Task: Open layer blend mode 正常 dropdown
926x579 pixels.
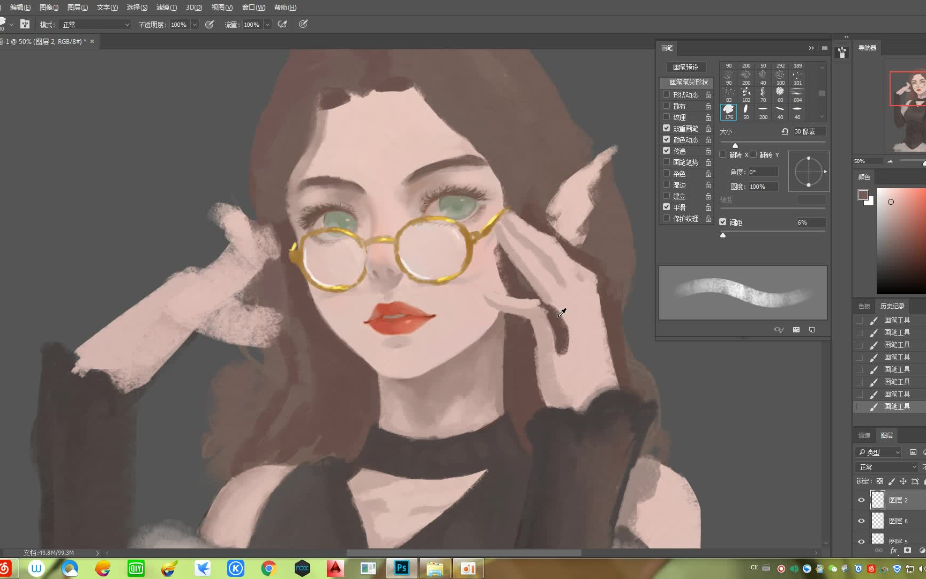Action: coord(887,467)
